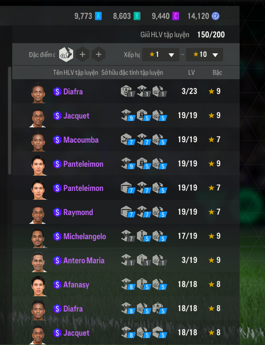Add a second trait filter slot
This screenshot has height=345, width=265.
click(82, 54)
